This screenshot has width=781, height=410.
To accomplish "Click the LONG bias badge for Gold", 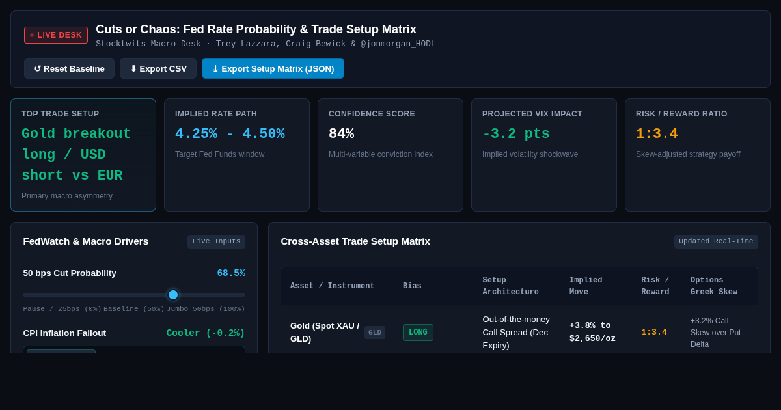I will coord(418,333).
